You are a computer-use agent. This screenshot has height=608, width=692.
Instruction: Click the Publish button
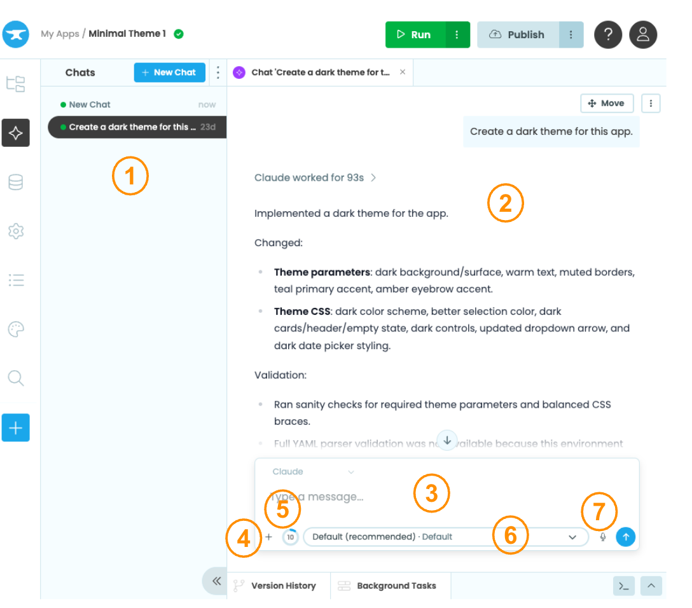[x=518, y=34]
